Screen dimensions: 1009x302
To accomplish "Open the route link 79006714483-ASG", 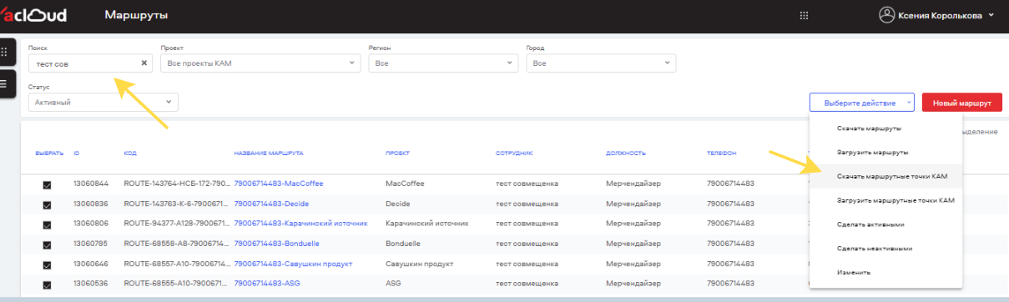I will (x=267, y=283).
